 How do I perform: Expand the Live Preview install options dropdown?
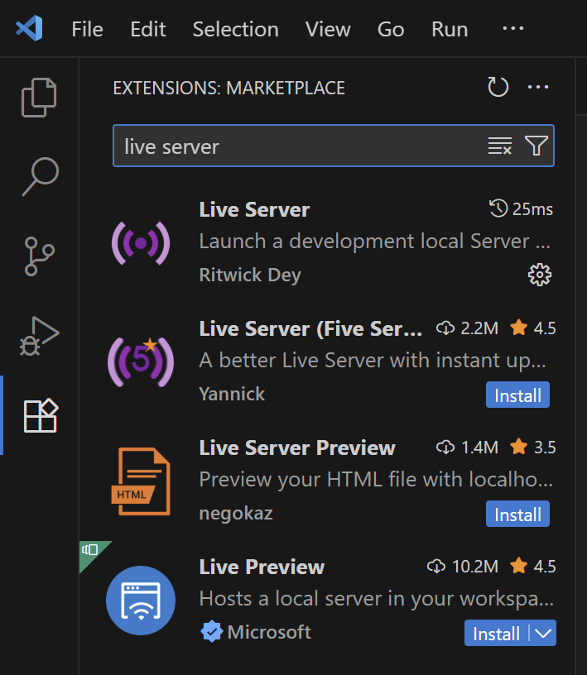point(543,634)
